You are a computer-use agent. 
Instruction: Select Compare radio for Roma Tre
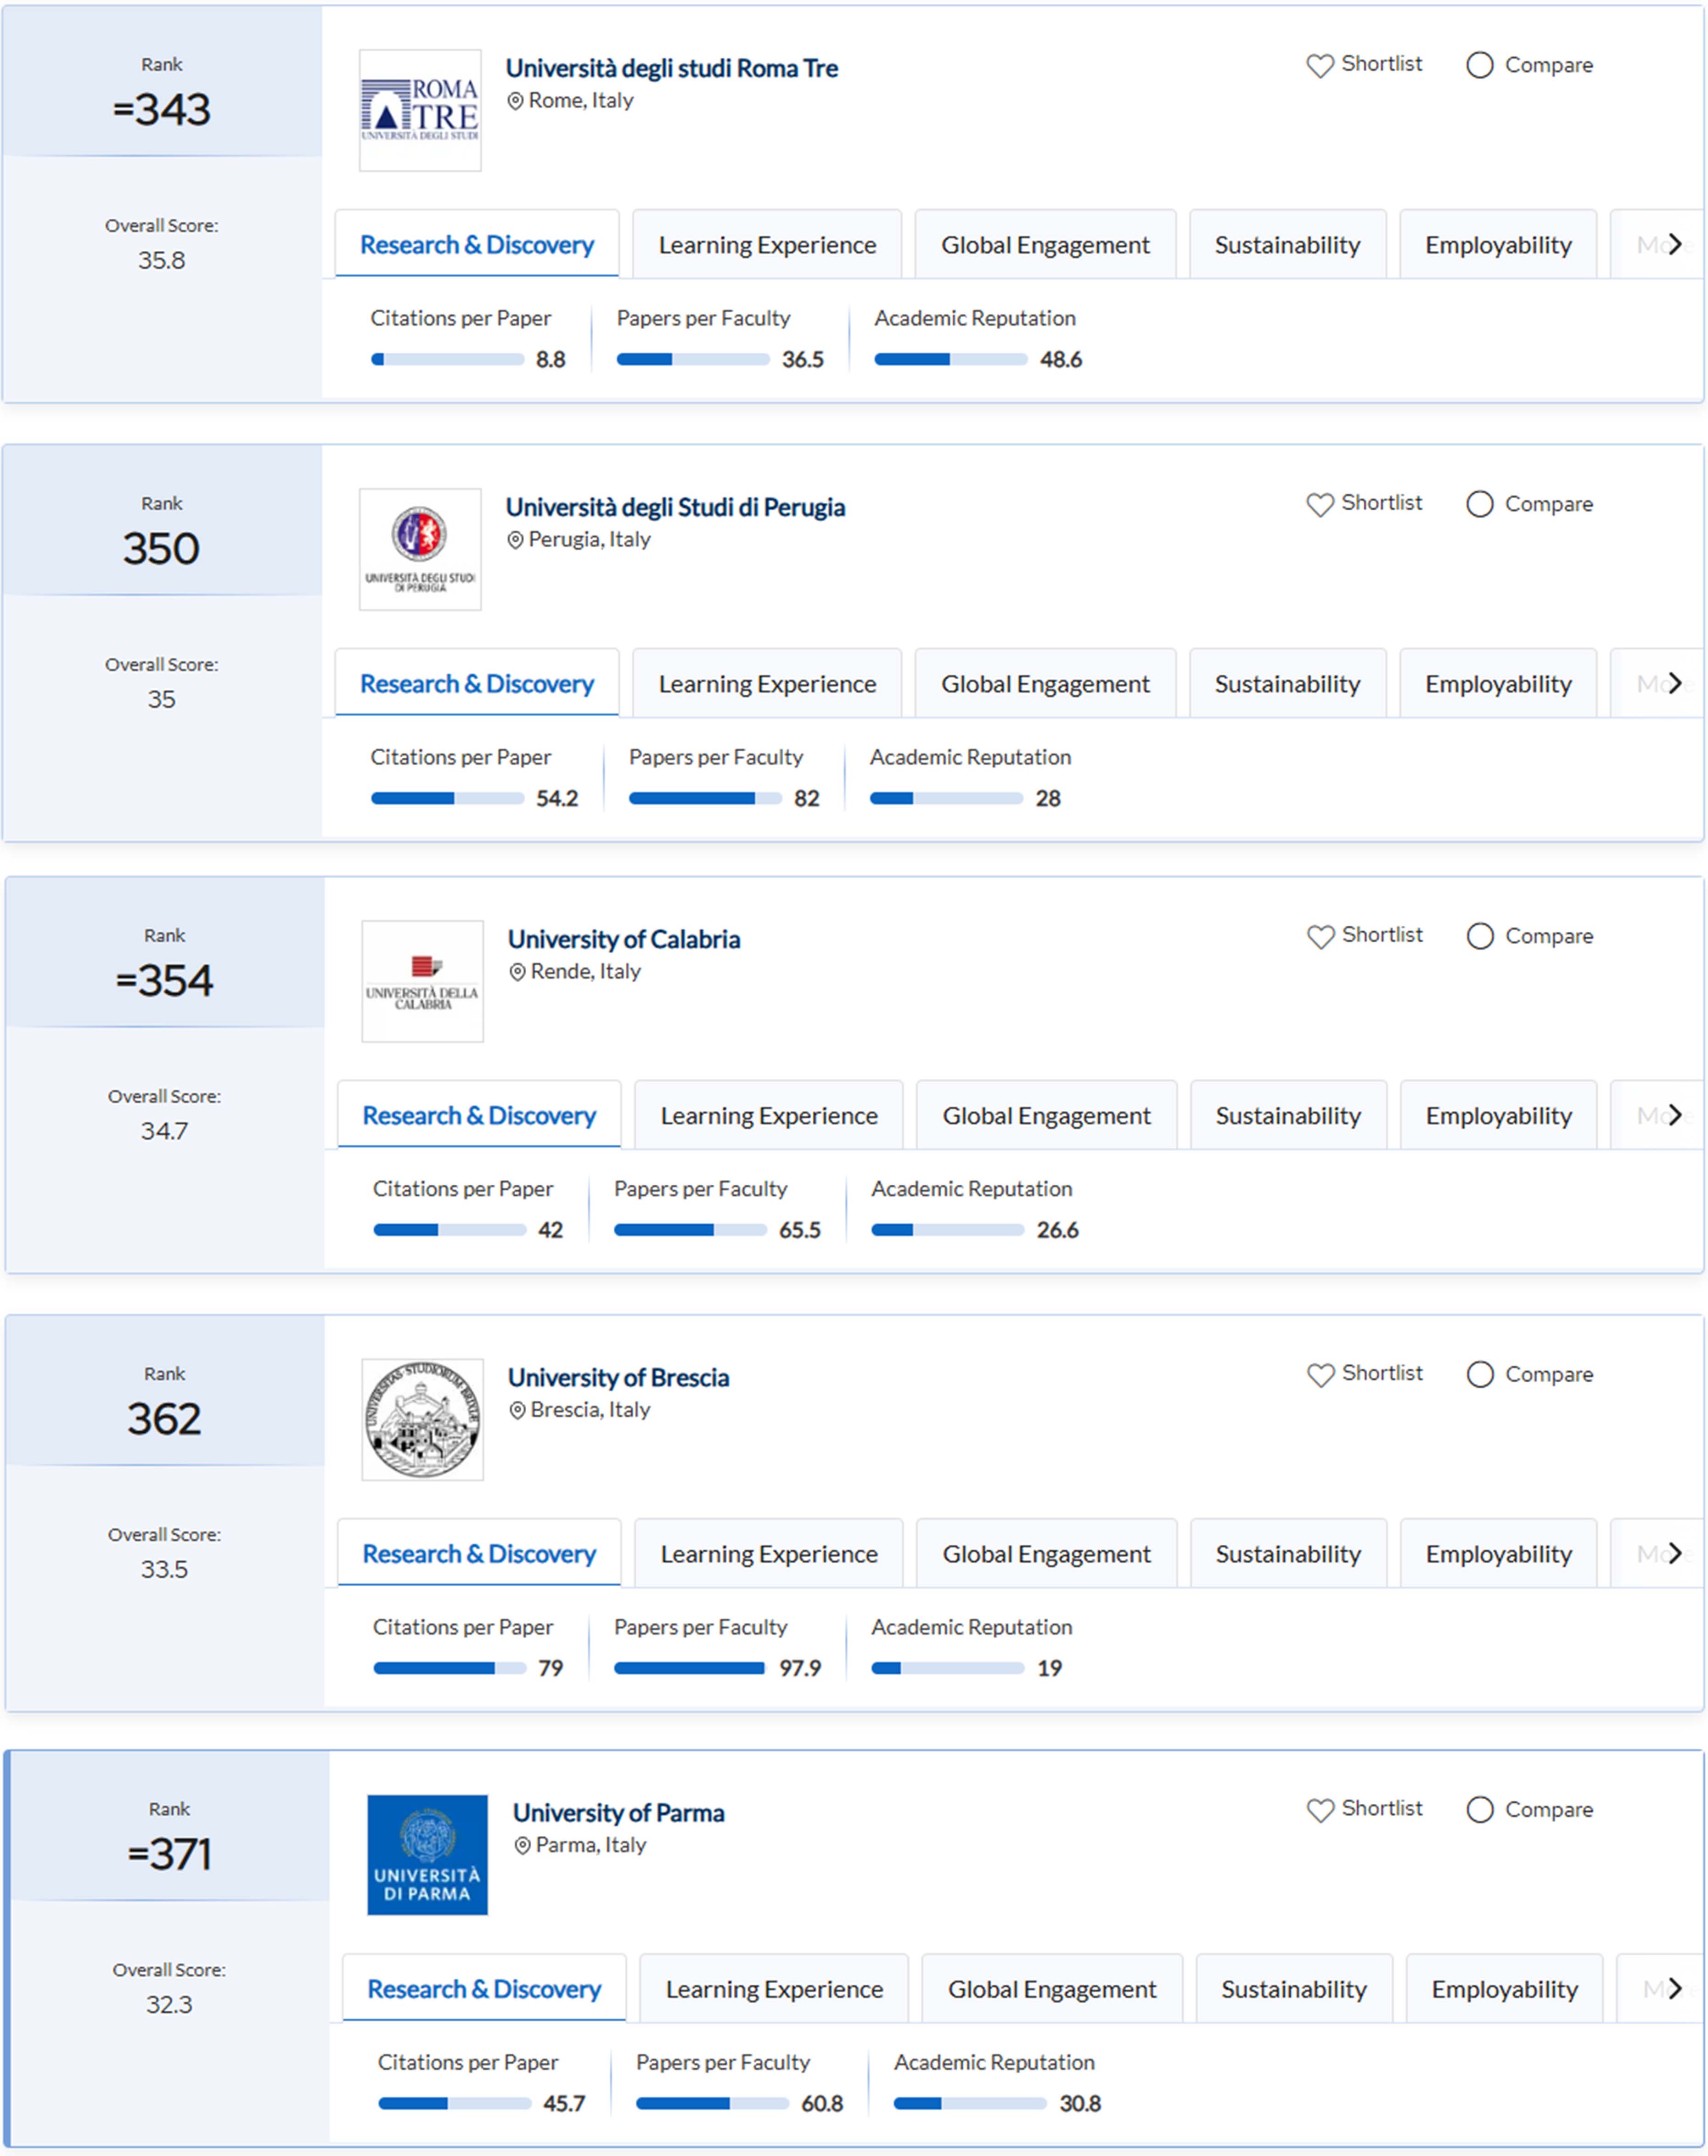point(1479,66)
